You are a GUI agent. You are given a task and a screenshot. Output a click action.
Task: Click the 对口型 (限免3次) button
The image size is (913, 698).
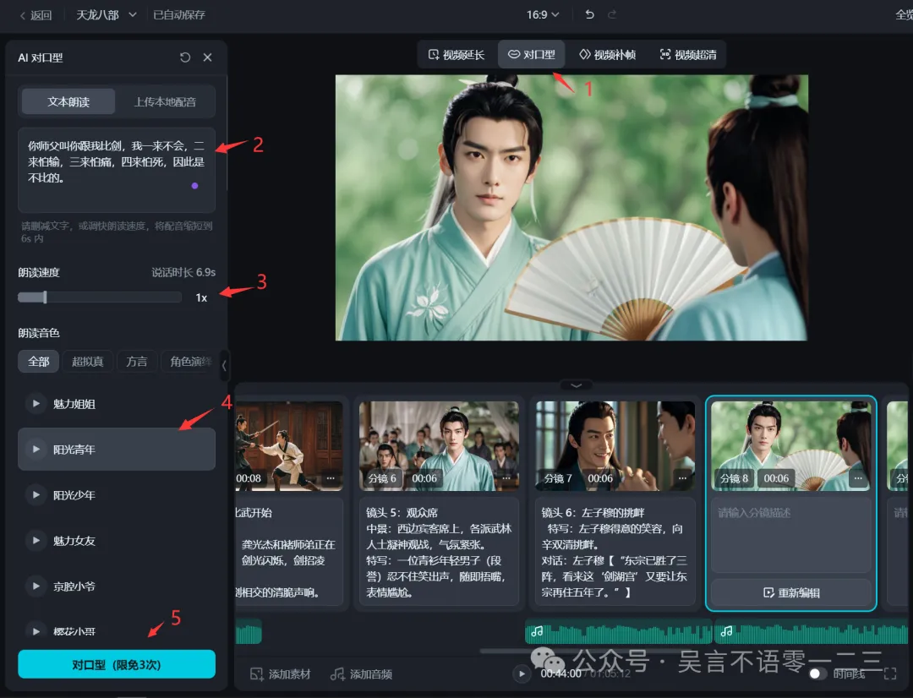[x=117, y=664]
